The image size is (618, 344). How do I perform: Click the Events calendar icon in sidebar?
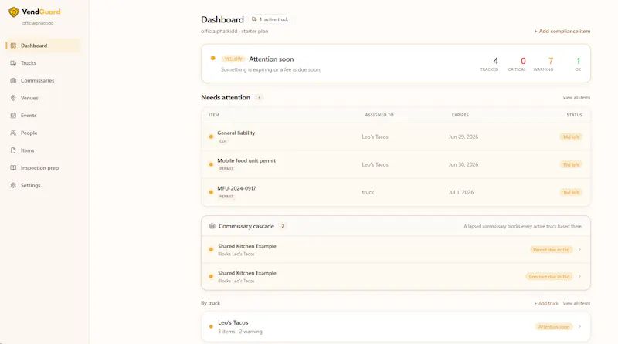(x=13, y=116)
